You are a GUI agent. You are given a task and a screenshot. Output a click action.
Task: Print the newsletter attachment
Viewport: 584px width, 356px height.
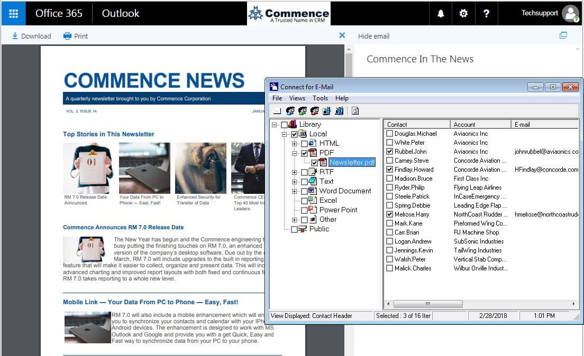76,36
